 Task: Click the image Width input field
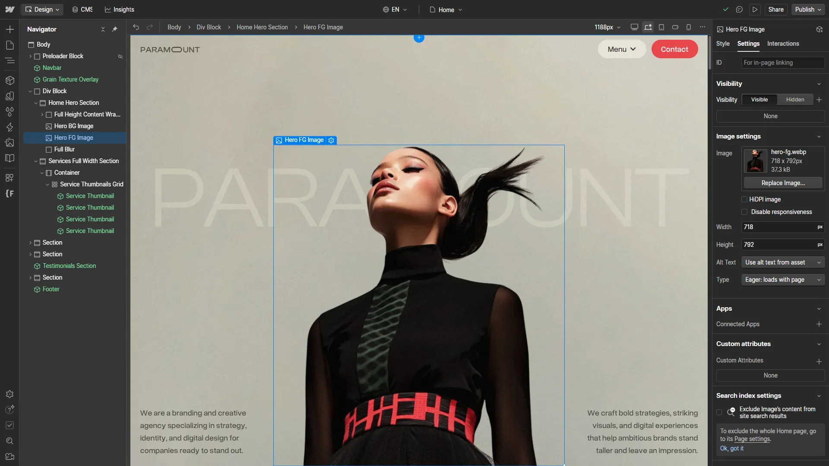[x=777, y=227]
